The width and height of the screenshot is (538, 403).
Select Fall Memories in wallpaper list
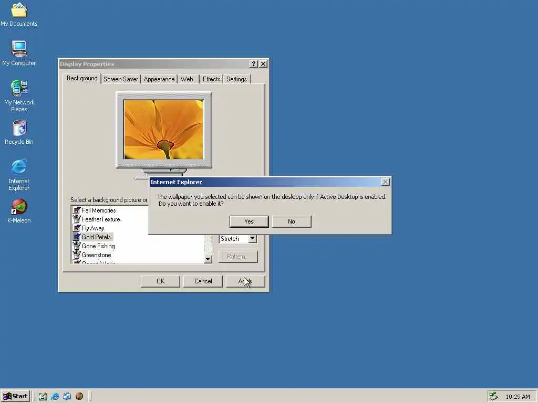pyautogui.click(x=99, y=210)
